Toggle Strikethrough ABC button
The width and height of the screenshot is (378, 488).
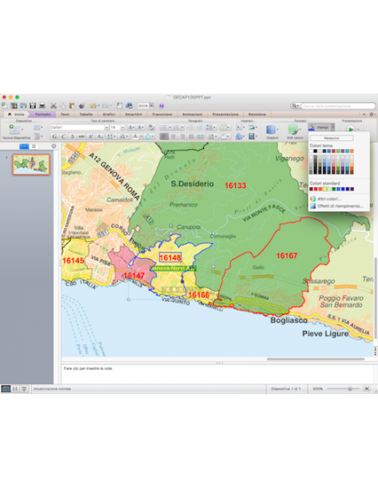point(82,136)
